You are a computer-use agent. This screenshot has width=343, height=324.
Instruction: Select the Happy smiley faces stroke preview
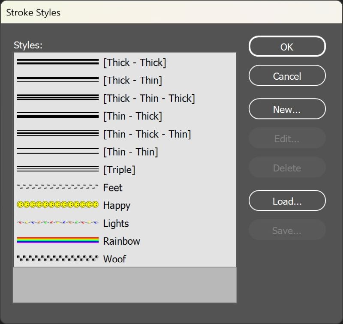point(58,205)
